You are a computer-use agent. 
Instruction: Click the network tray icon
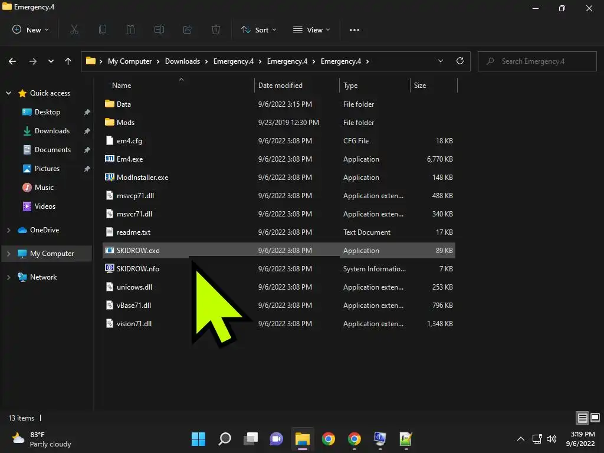(x=537, y=439)
